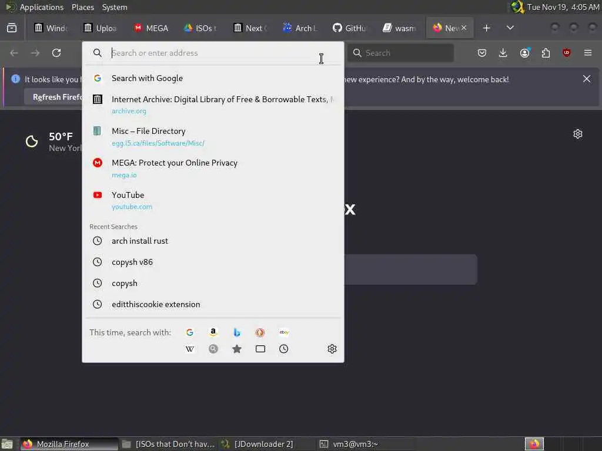This screenshot has width=602, height=451.
Task: Switch to the ISOs tab
Action: coord(201,28)
